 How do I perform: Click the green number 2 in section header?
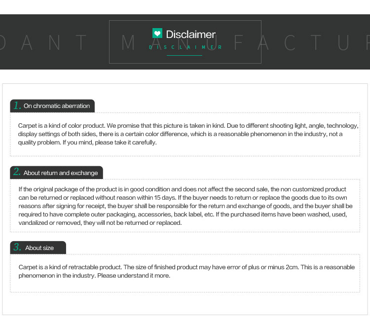[17, 172]
